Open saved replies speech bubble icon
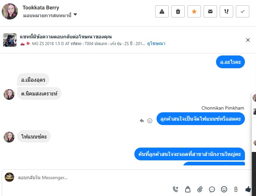The width and height of the screenshot is (256, 196). point(212,189)
